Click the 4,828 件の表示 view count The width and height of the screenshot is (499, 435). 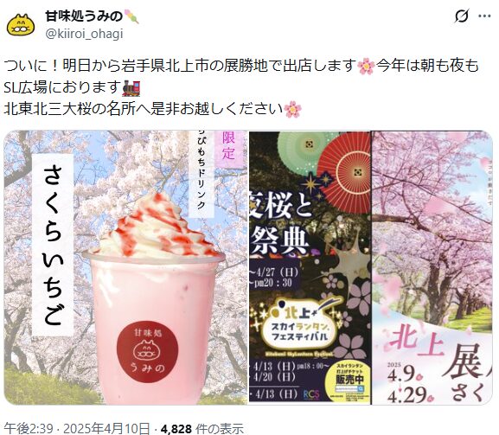pos(202,428)
